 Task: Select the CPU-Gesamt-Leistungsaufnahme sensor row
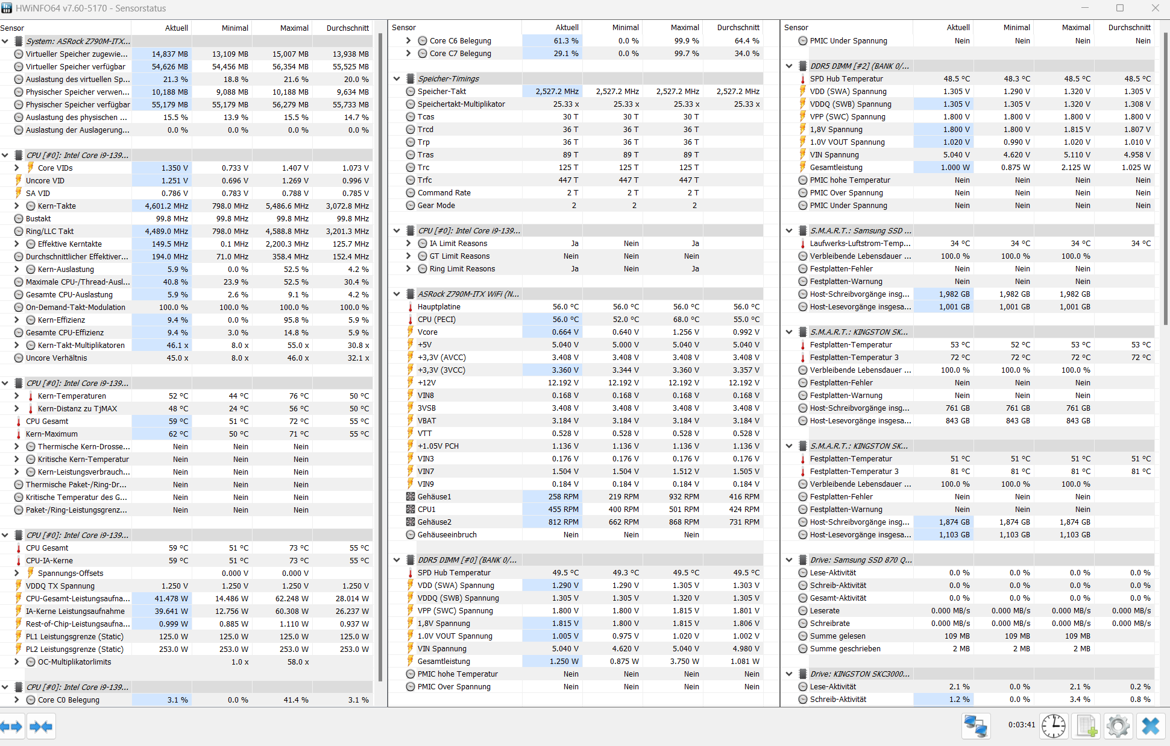(78, 599)
